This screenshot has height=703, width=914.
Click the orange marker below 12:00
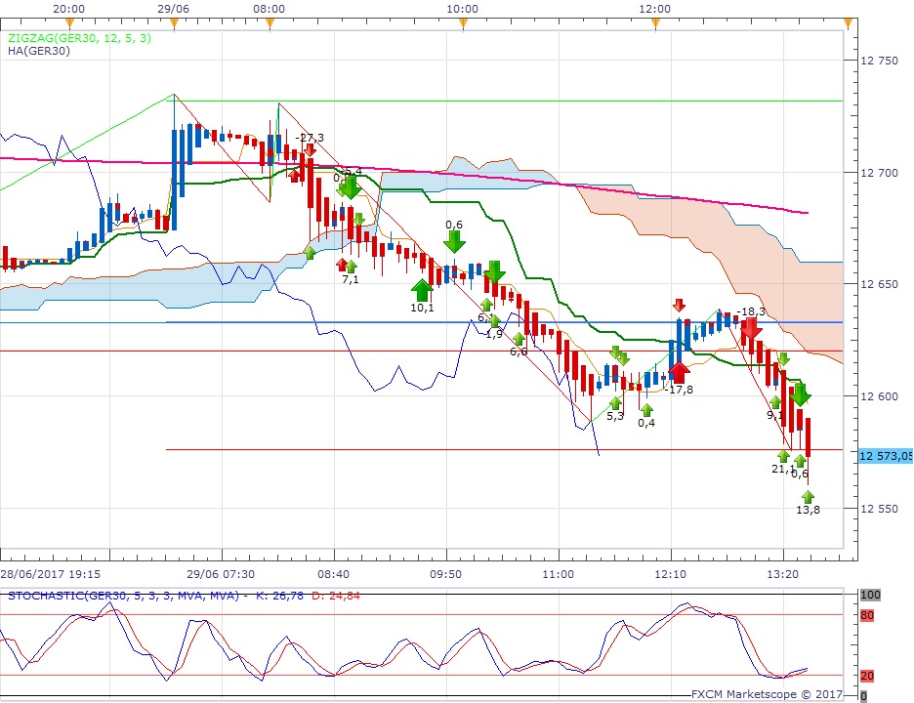tap(655, 23)
